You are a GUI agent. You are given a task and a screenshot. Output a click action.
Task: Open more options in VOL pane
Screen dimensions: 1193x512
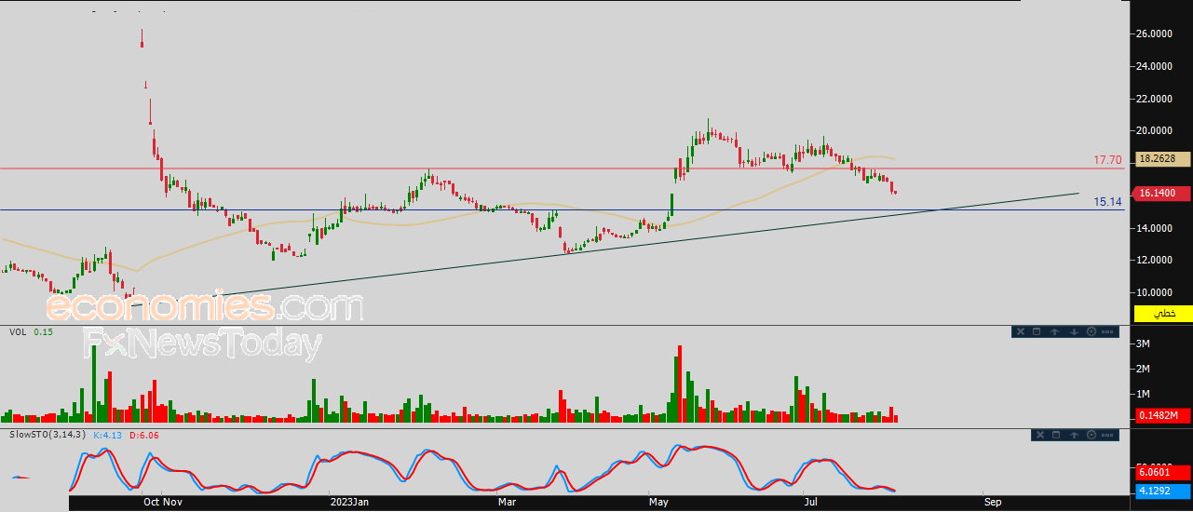click(1107, 331)
